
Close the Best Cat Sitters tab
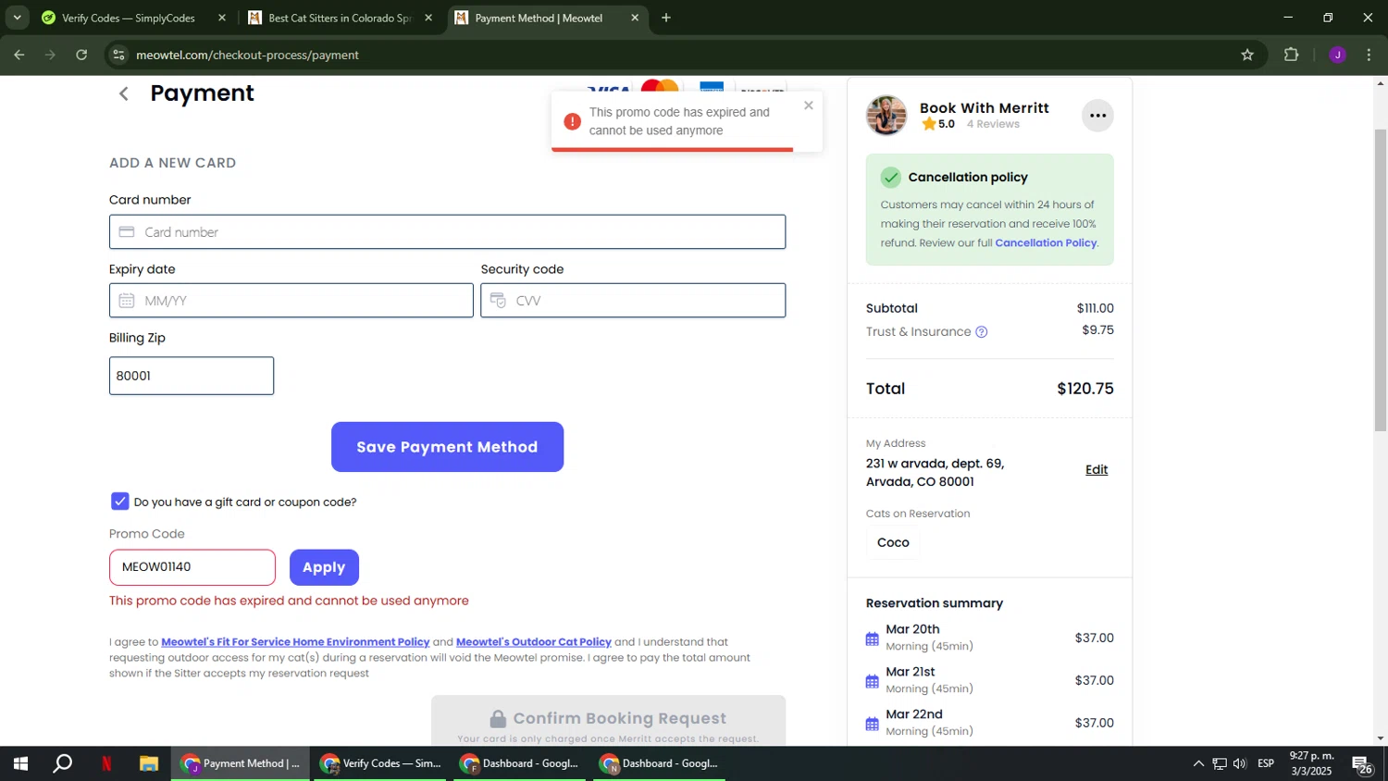(428, 18)
